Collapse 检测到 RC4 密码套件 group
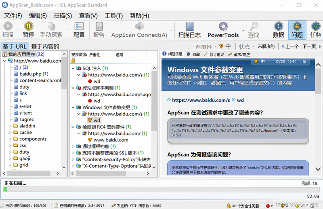This screenshot has width=323, height=209. click(x=73, y=127)
